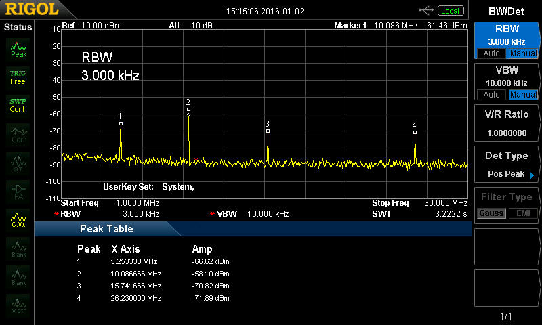Select the Gauss filter type option
The image size is (542, 325).
491,213
